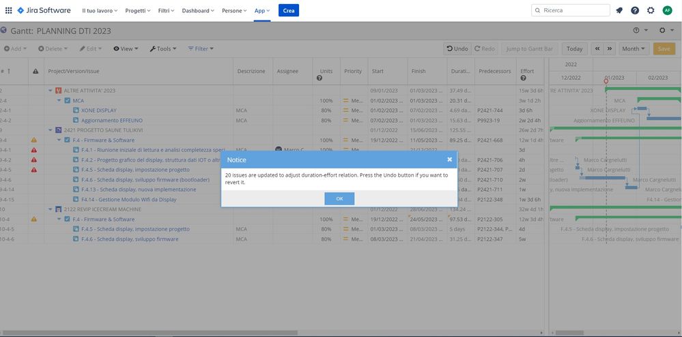Open the Progetti menu
Viewport: 682px width, 337px height.
pos(138,10)
